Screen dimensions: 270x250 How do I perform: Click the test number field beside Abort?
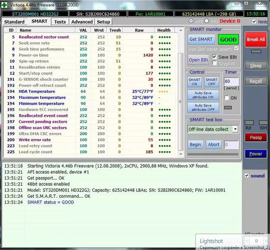(231, 145)
